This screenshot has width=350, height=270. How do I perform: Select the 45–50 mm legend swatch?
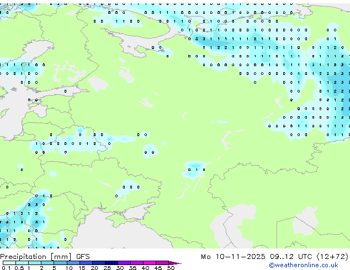click(x=162, y=263)
